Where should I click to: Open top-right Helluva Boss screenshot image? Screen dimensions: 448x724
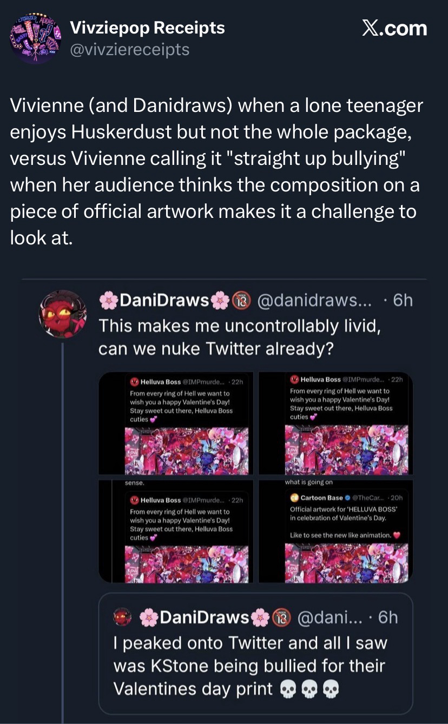[x=335, y=423]
